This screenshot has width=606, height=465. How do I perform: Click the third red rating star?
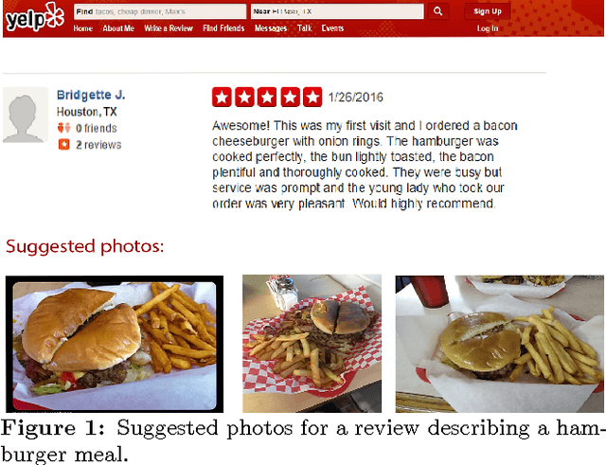coord(267,97)
